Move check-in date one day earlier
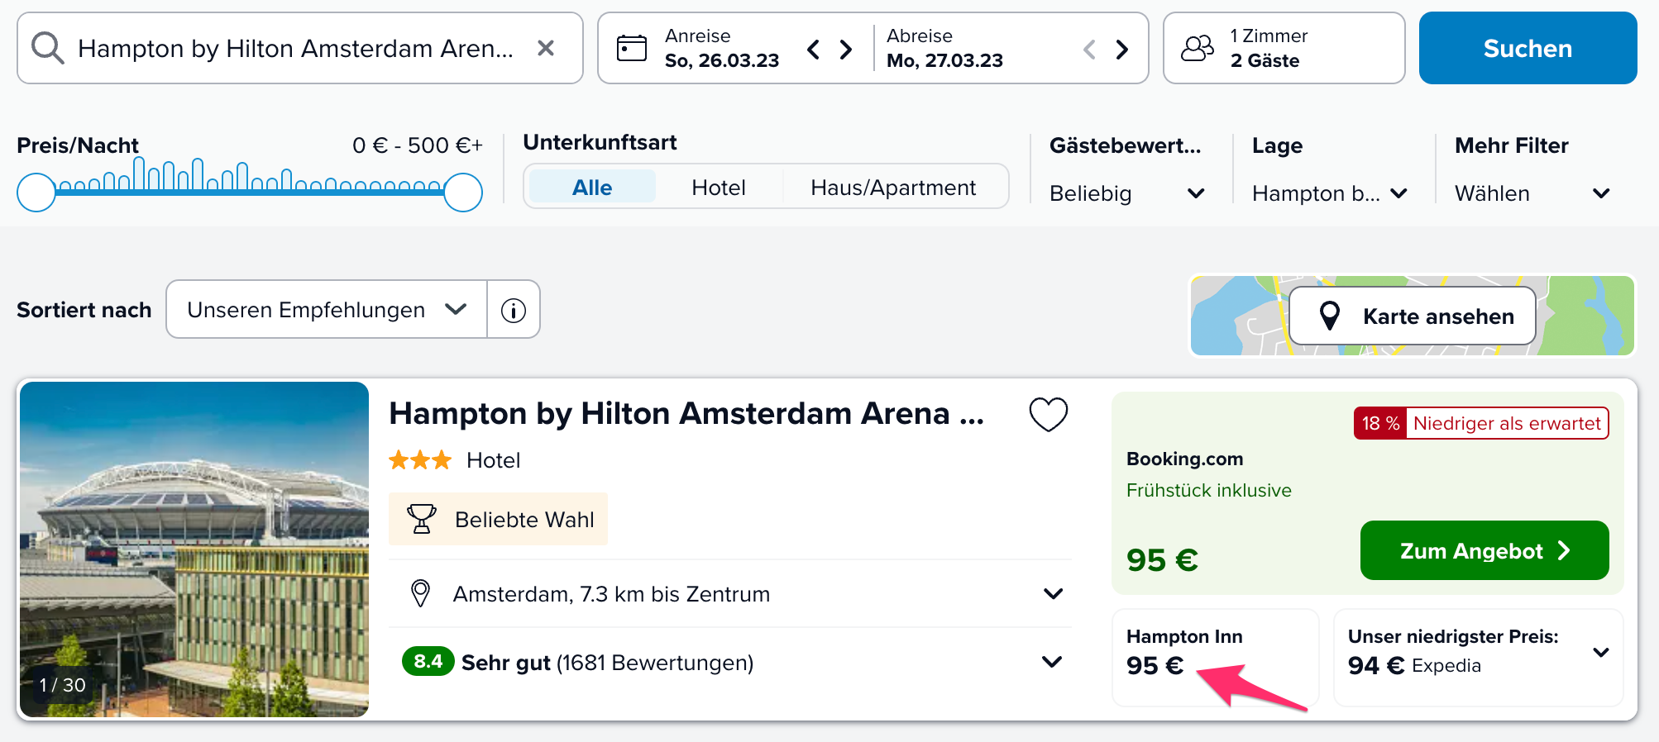This screenshot has height=742, width=1659. (x=814, y=50)
